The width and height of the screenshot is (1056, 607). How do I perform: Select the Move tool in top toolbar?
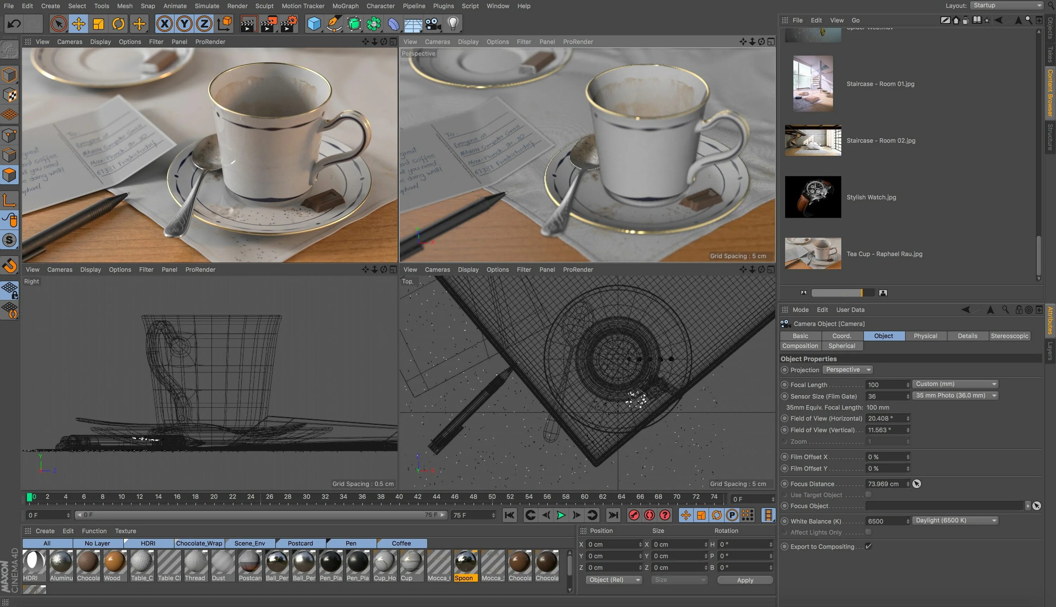[x=78, y=24]
